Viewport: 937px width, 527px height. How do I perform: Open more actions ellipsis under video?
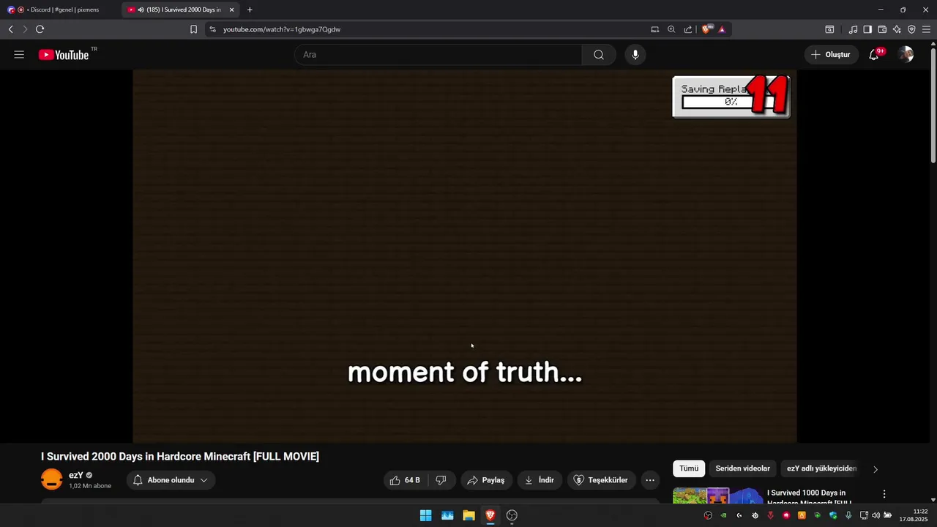tap(650, 480)
